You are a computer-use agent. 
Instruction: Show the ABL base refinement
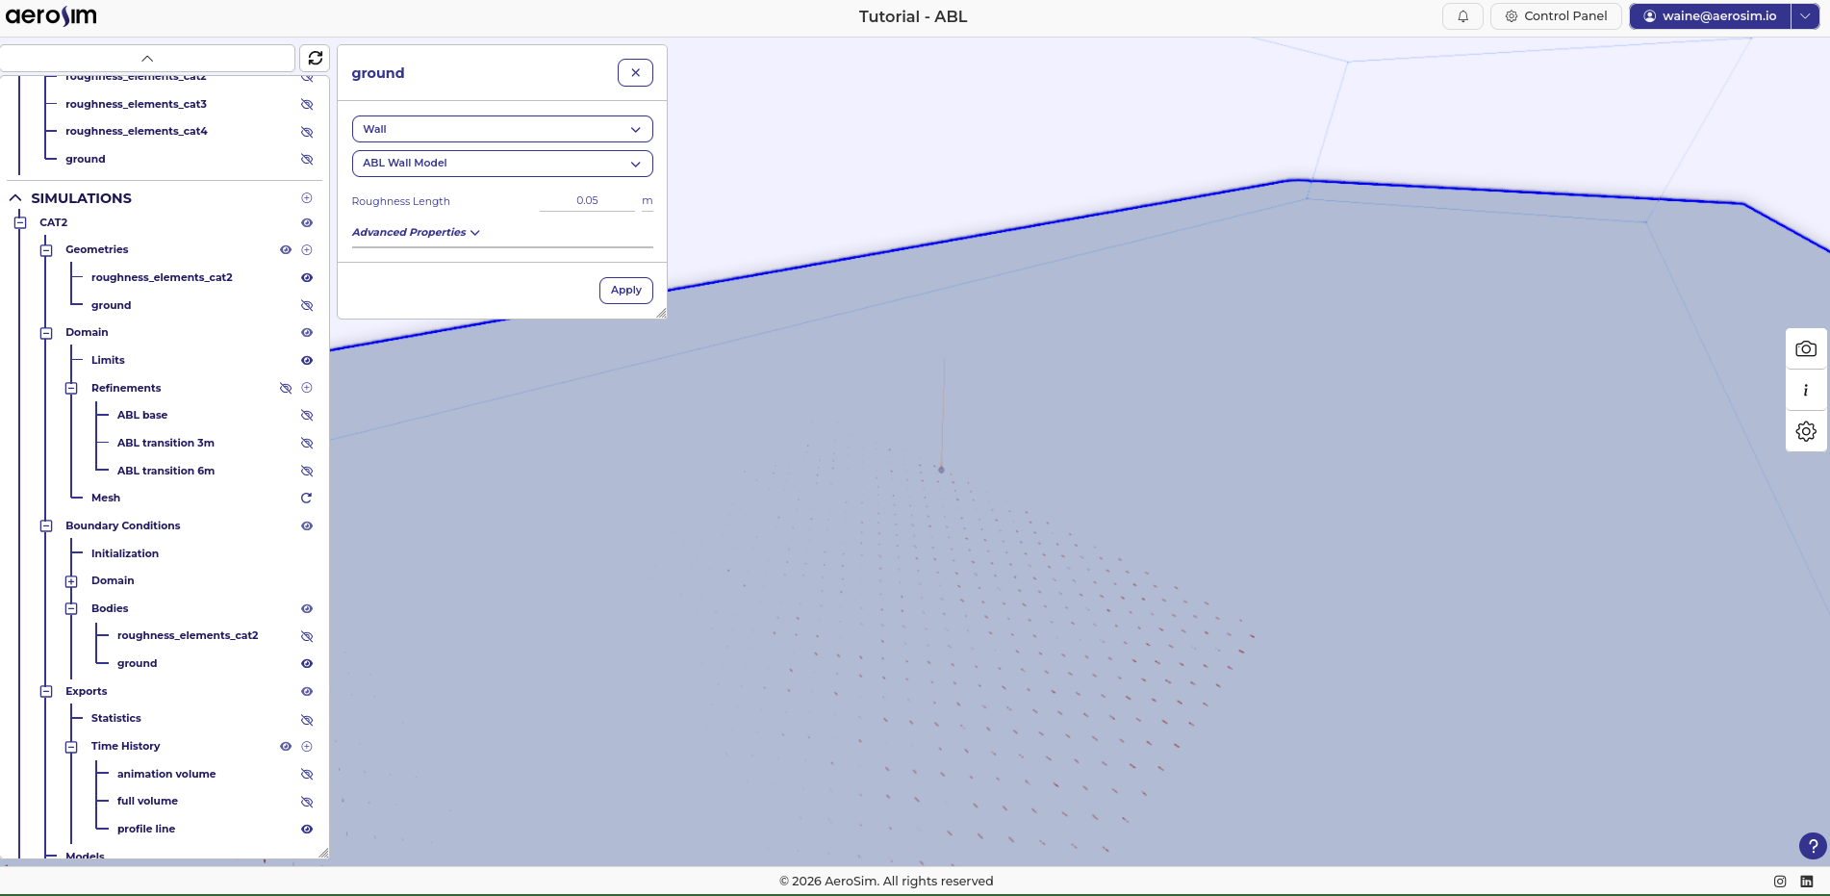[307, 416]
